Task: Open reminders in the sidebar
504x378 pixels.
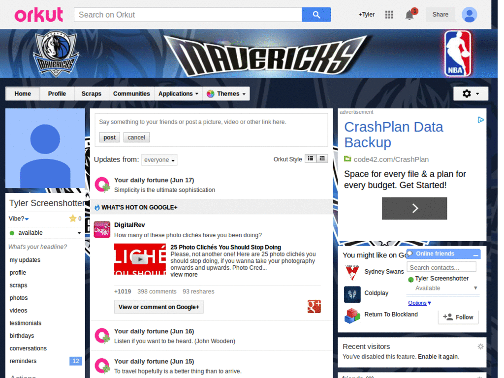Action: (x=23, y=361)
